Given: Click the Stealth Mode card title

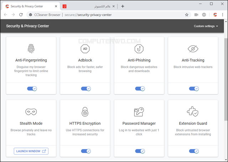Looking at the screenshot, I should point(31,123).
